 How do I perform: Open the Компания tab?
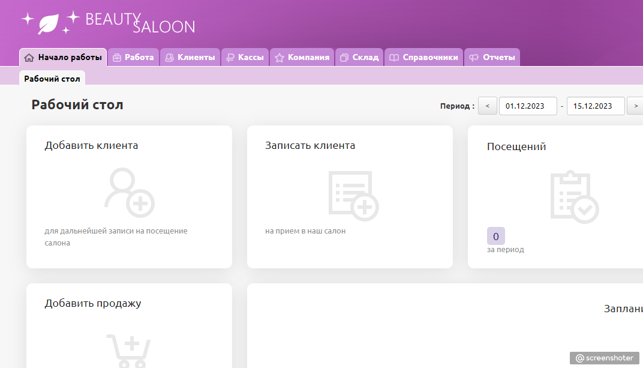(302, 58)
